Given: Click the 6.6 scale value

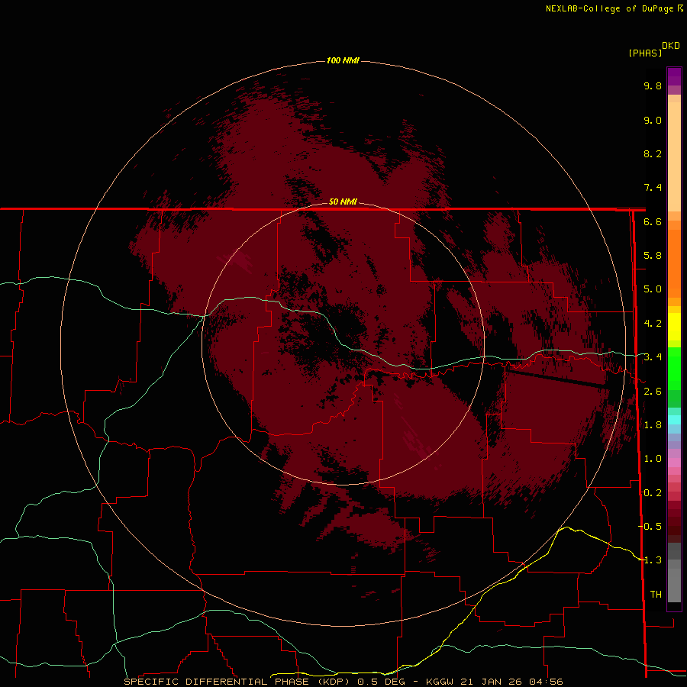Looking at the screenshot, I should [x=653, y=221].
